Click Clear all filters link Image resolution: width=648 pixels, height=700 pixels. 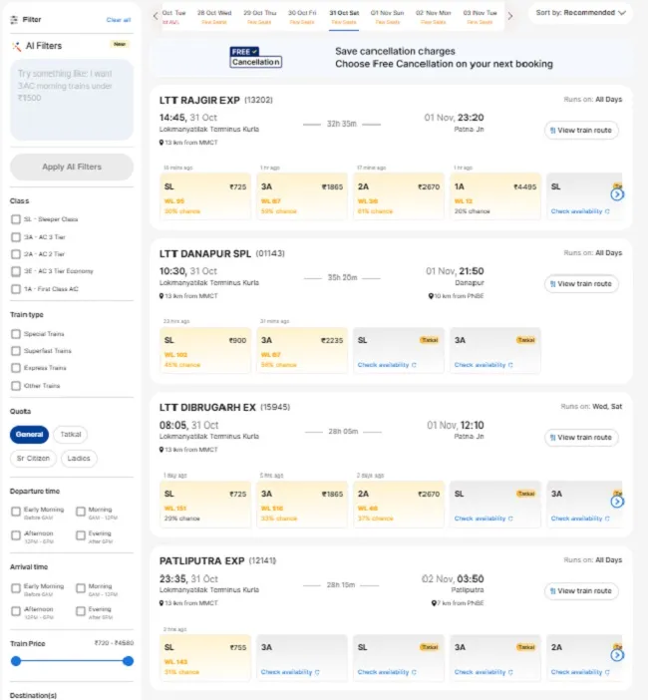(x=119, y=20)
